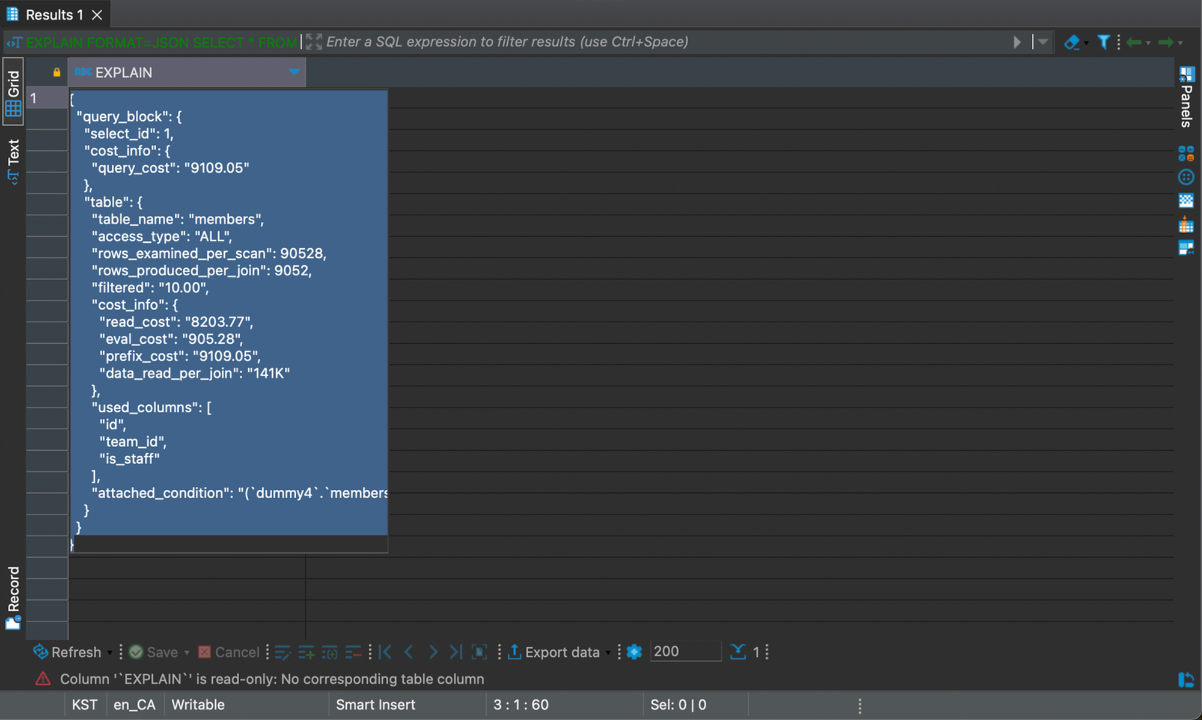1202x720 pixels.
Task: Click the add row icon
Action: click(x=306, y=652)
